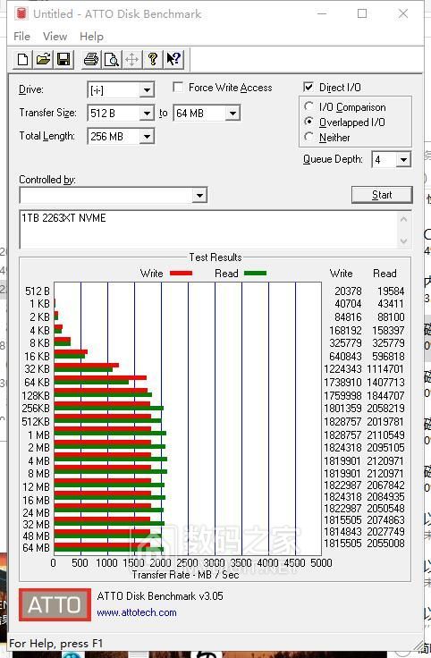The height and width of the screenshot is (658, 431).
Task: Uncheck the Direct I/O checkbox
Action: pos(308,88)
